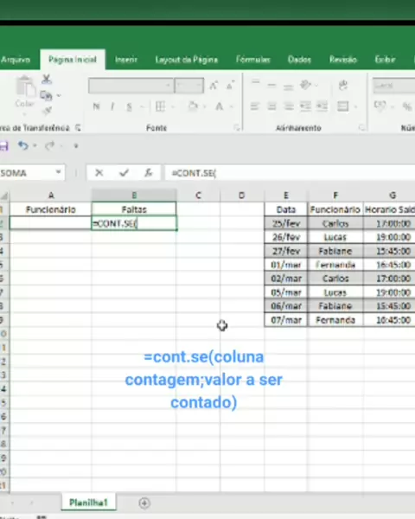Click the Cut scissors icon

(x=47, y=79)
